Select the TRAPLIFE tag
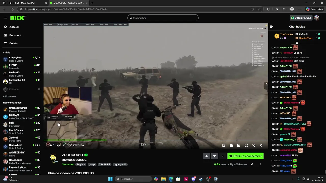The image size is (326, 183). tap(104, 164)
